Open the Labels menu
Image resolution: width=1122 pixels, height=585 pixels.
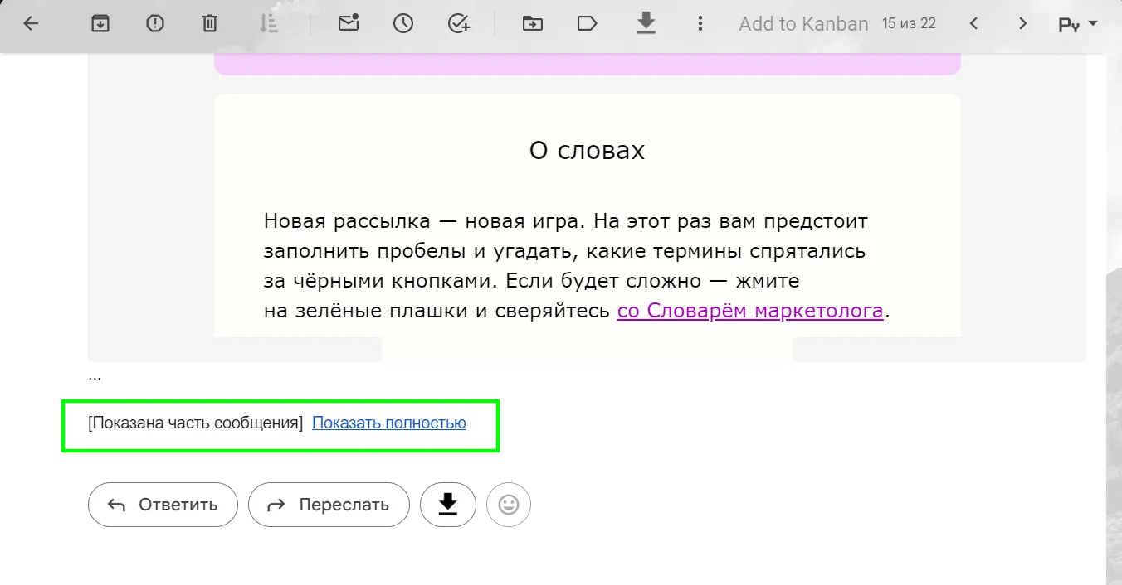588,24
